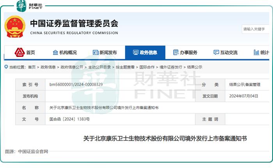This screenshot has height=168, width=273.
Task: Click the 国际合作 breadcrumb link
Action: (x=147, y=67)
